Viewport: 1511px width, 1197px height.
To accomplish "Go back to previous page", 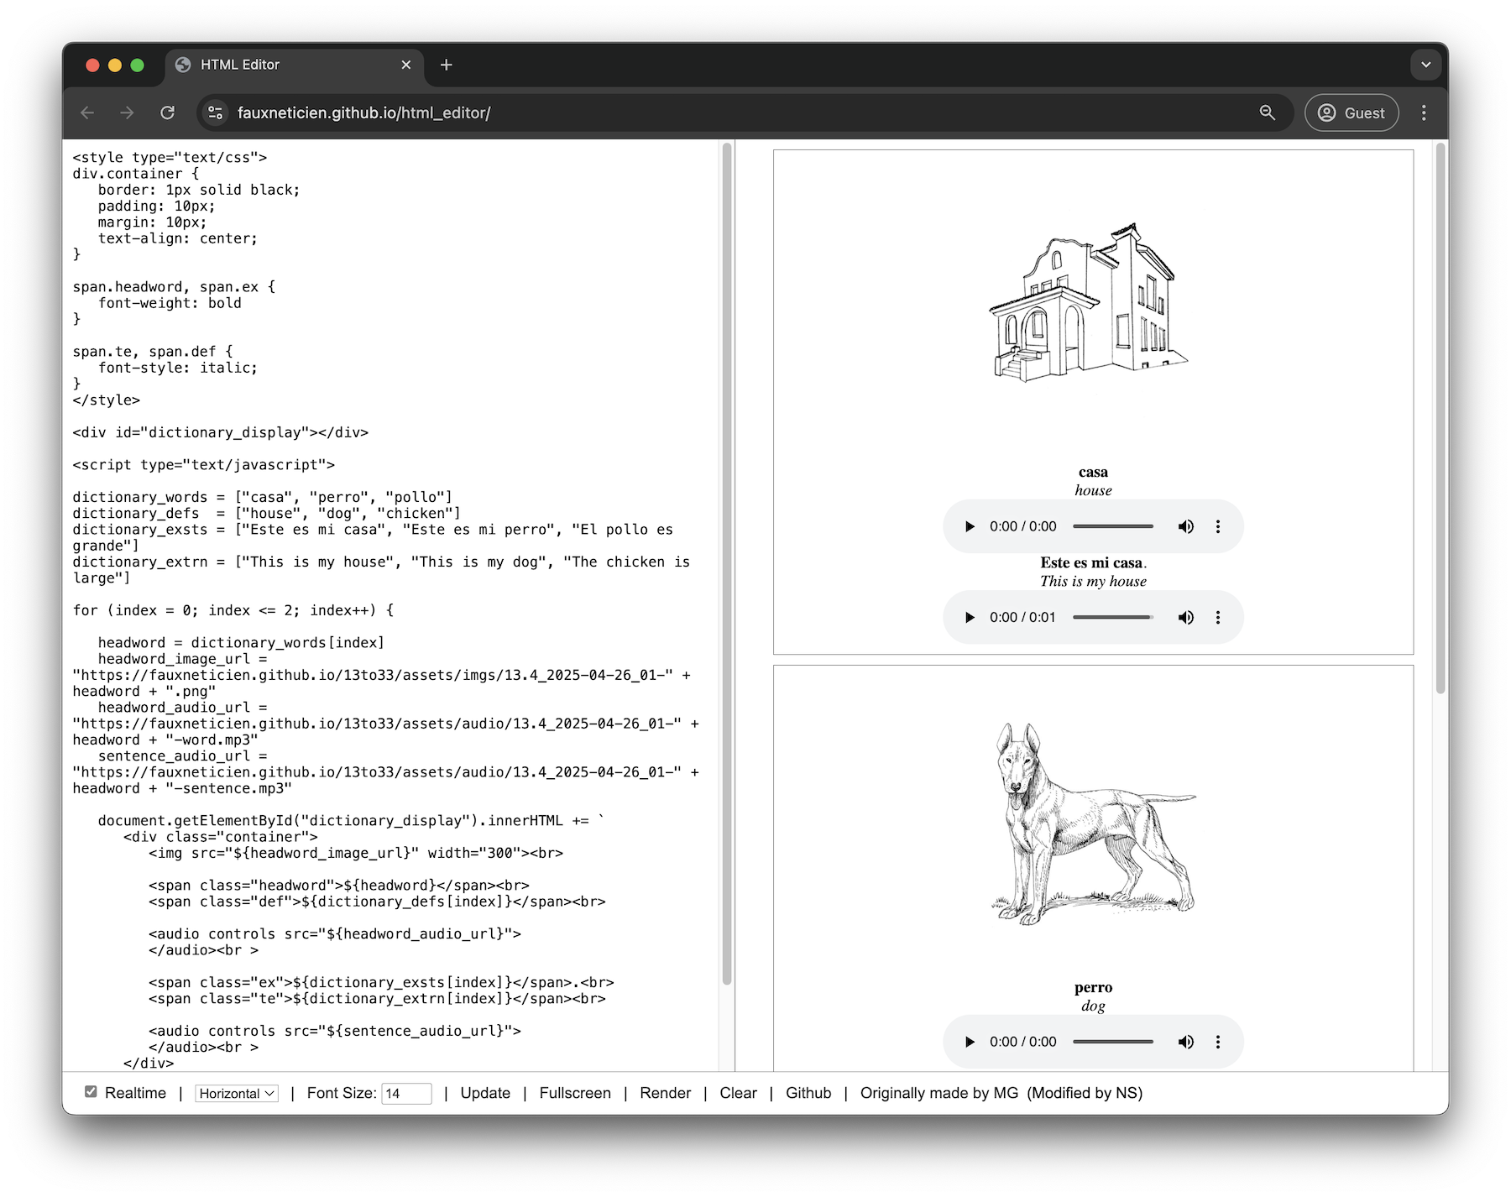I will [x=87, y=112].
